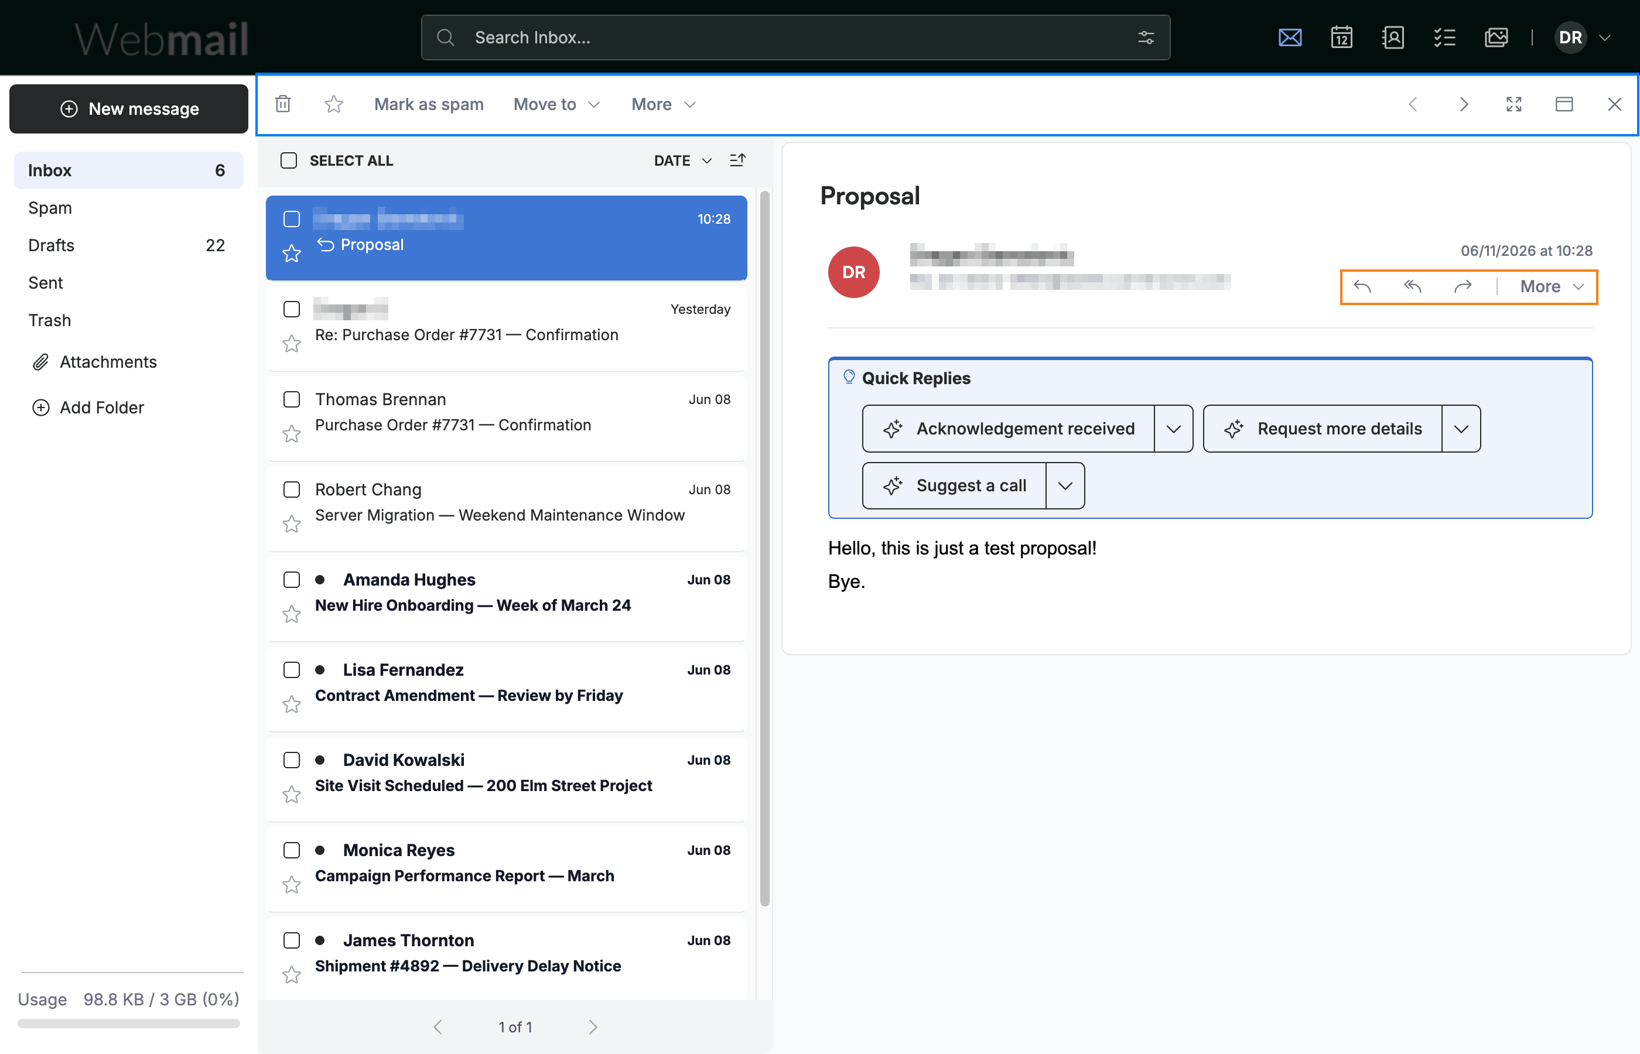
Task: Click the Search Inbox field
Action: (x=795, y=37)
